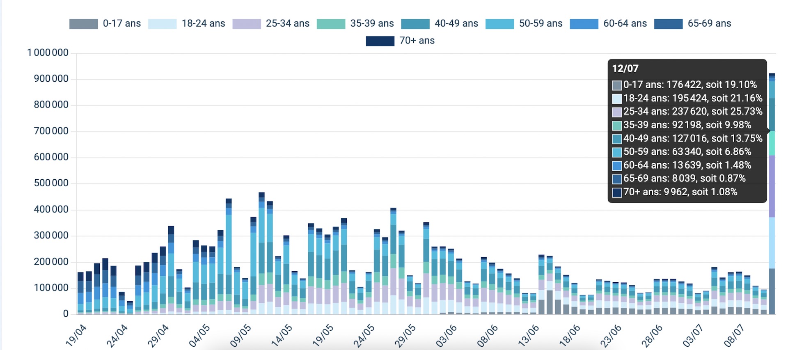Click the 50-59 ans legend label

(x=541, y=23)
